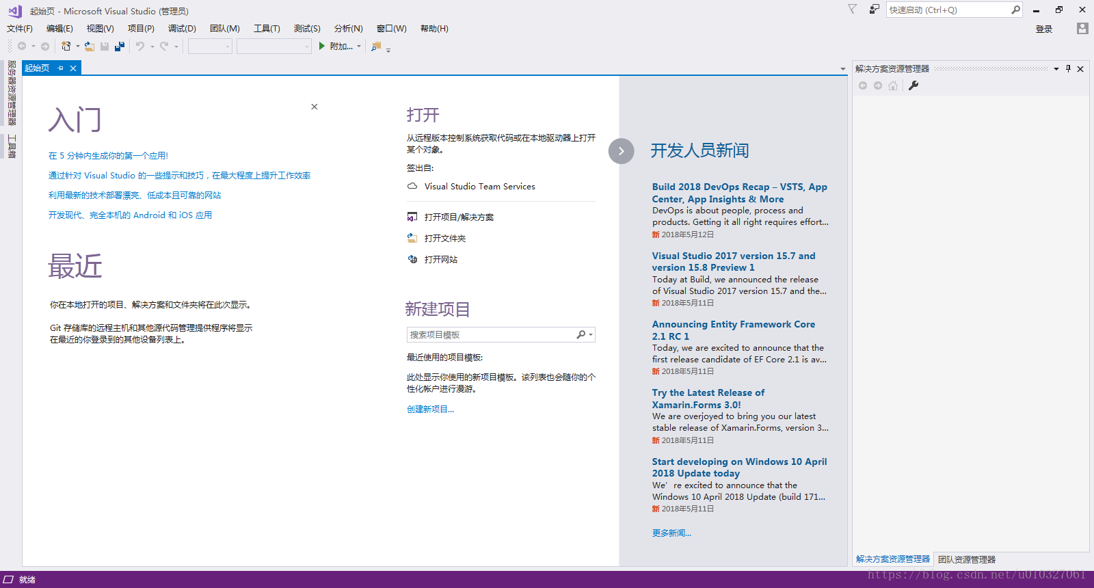1094x588 pixels.
Task: Open the 附加 debug target dropdown arrow
Action: coord(359,46)
